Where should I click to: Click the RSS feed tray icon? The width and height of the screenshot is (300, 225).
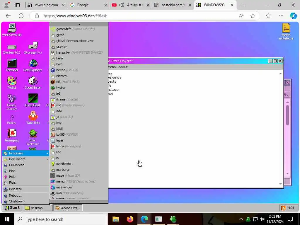point(283,208)
